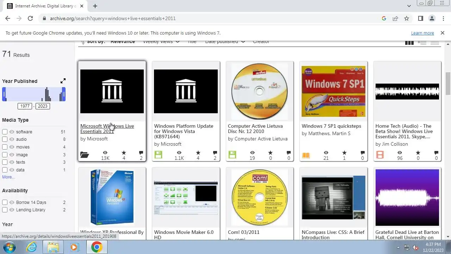
Task: Expand the Year Published histogram with the arrows icon
Action: 63,81
